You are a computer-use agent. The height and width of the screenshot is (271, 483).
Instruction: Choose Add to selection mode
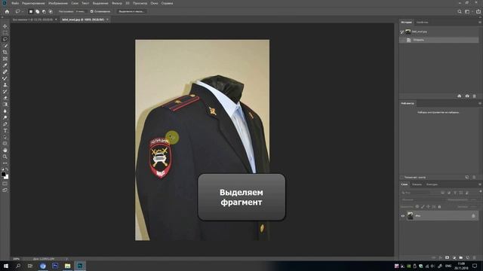click(x=37, y=12)
